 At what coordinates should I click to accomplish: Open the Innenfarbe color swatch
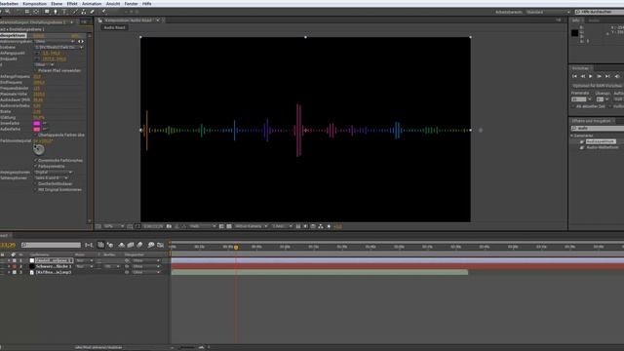37,124
